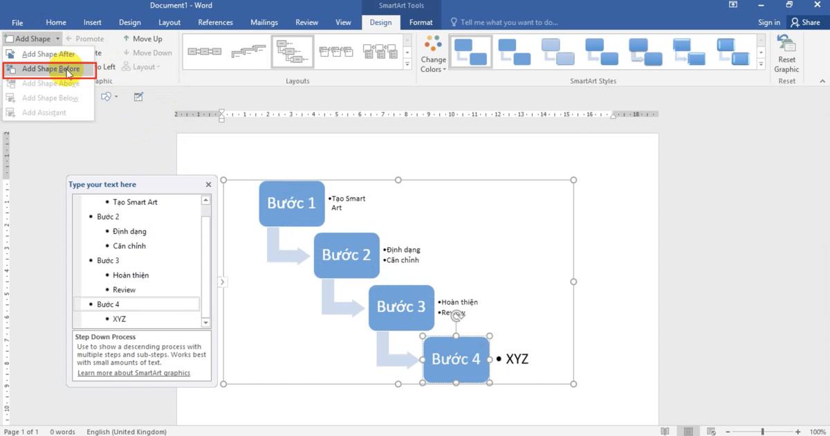Select the second step-up process layout thumbnail

click(x=248, y=51)
